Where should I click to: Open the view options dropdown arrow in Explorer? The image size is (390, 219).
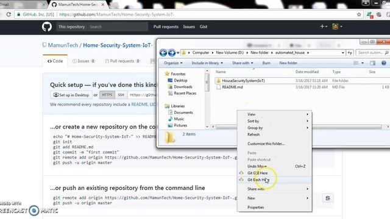point(363,63)
